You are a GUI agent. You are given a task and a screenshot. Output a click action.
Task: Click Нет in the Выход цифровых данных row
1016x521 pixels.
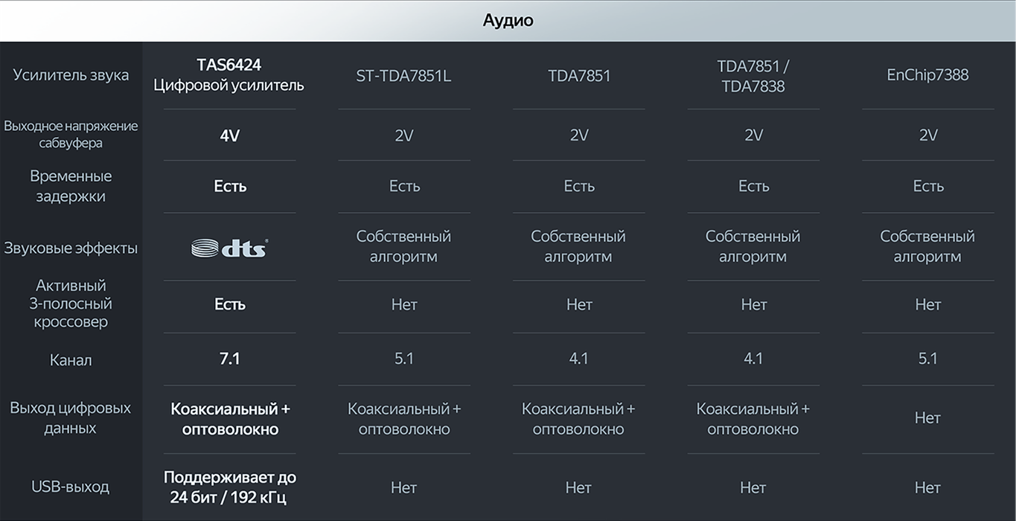(927, 418)
